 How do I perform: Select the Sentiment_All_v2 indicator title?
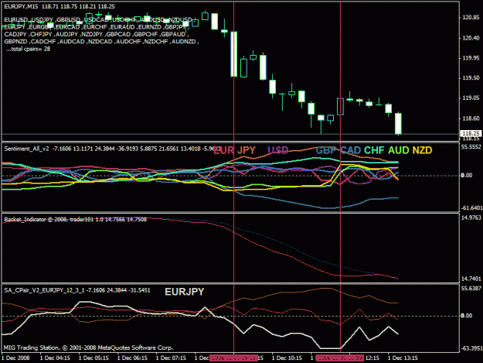26,149
